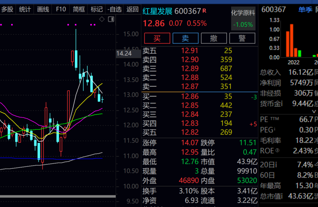Click the horizontal scrollbar under the chart
This screenshot has height=207, width=318.
[x=58, y=196]
